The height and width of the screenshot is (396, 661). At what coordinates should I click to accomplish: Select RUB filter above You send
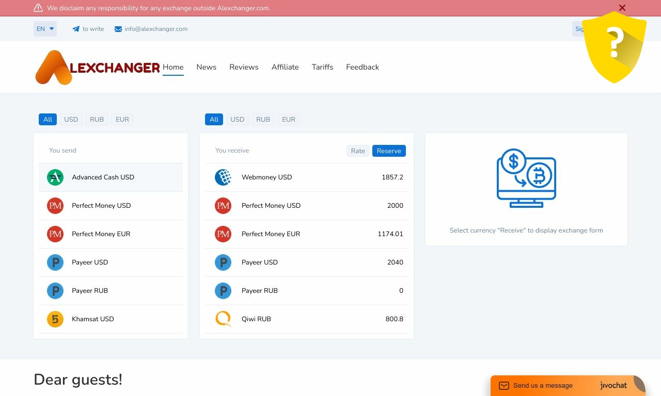[x=97, y=120]
